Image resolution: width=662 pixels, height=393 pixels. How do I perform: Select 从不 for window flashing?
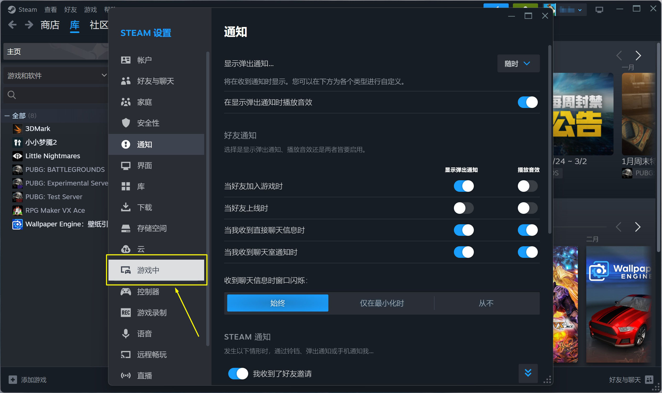coord(486,303)
